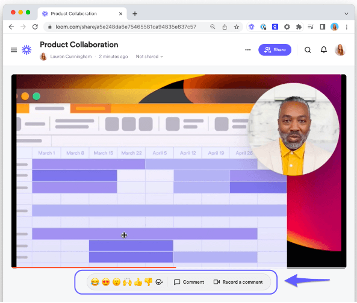The image size is (357, 303).
Task: Open the three-dot more options menu
Action: tap(247, 50)
